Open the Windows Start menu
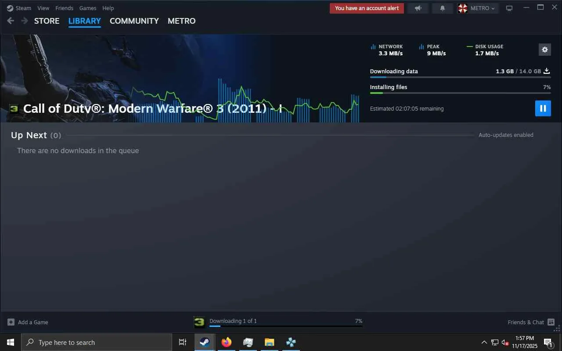 [11, 342]
